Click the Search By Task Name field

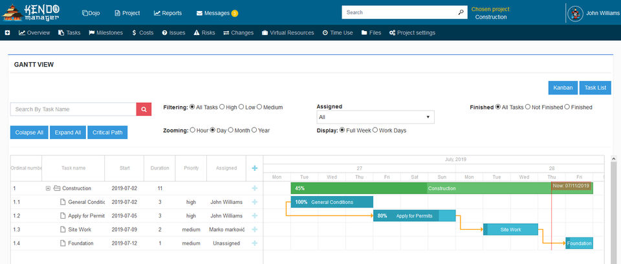pos(73,109)
